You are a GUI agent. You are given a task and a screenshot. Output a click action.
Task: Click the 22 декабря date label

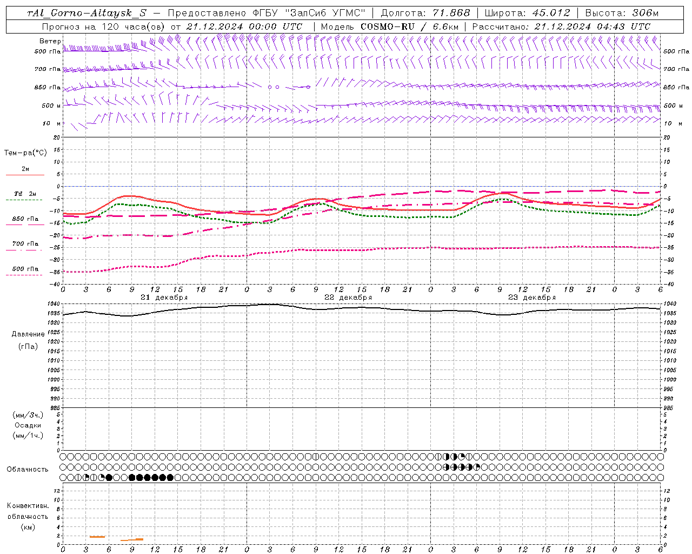[x=348, y=298]
